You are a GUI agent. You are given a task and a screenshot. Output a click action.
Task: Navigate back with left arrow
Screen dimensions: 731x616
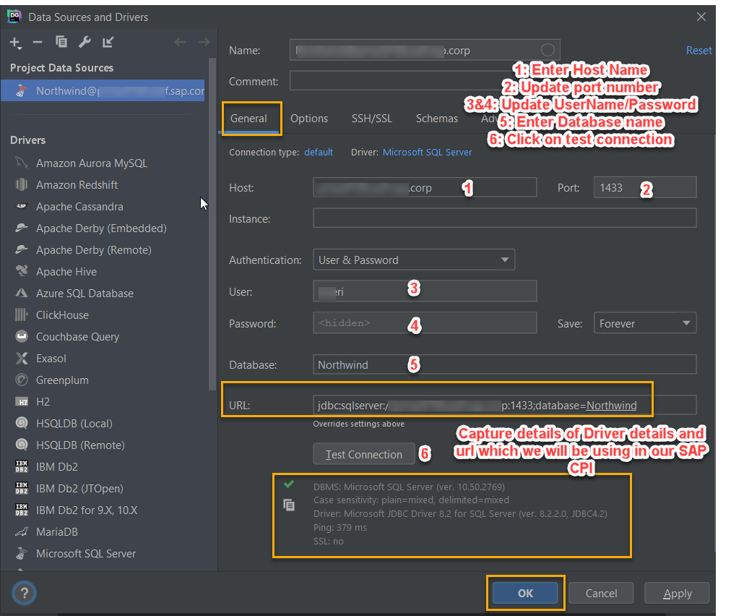click(180, 42)
